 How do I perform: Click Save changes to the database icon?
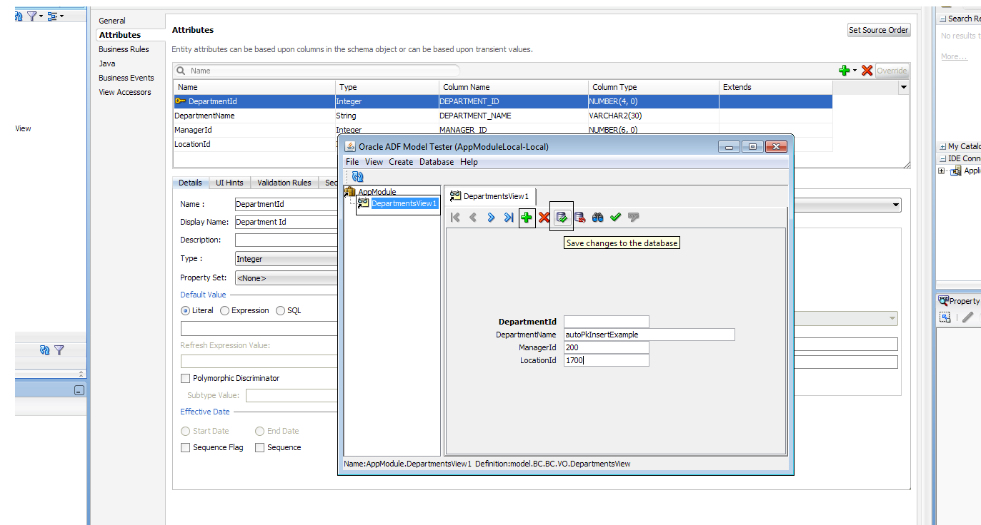(x=562, y=218)
